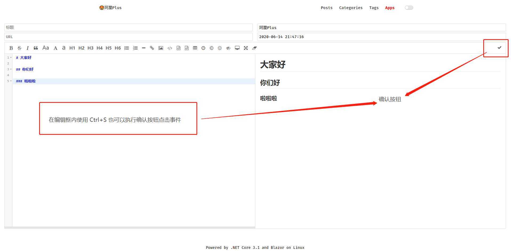Insert a table
The height and width of the screenshot is (251, 511).
(195, 48)
